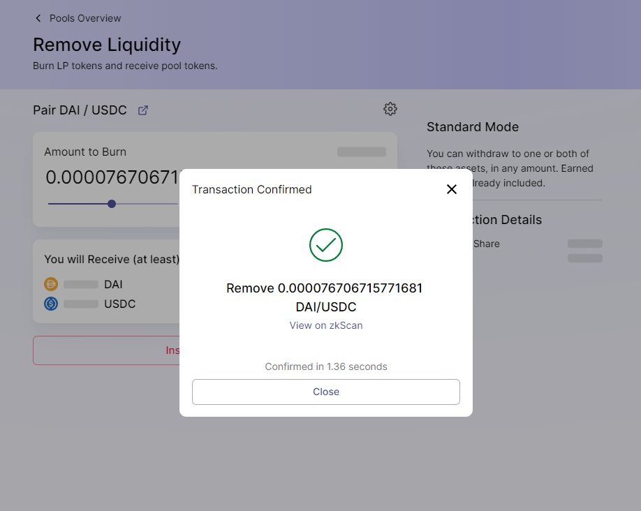Click the amount to burn input field
The width and height of the screenshot is (641, 511).
(105, 177)
